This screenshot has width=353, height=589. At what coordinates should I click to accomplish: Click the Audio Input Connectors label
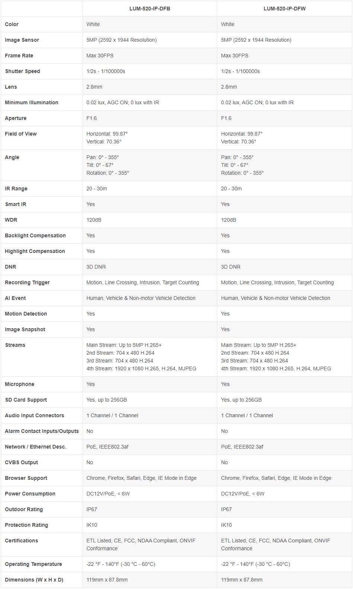[x=35, y=415]
